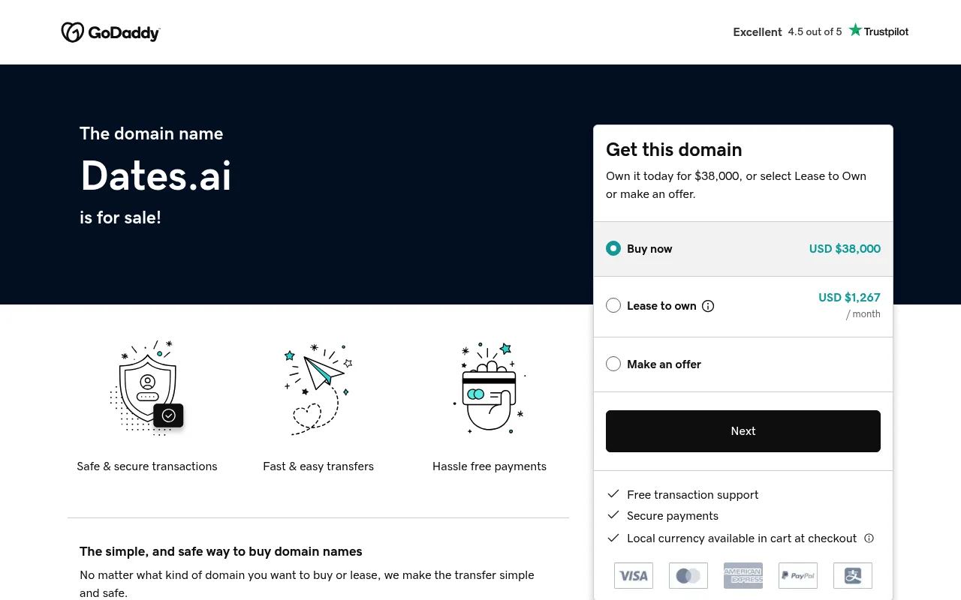This screenshot has height=600, width=961.
Task: Click the Visa card icon
Action: (x=634, y=575)
